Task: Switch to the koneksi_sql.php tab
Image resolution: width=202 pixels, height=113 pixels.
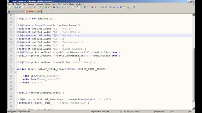Action: coord(33,12)
